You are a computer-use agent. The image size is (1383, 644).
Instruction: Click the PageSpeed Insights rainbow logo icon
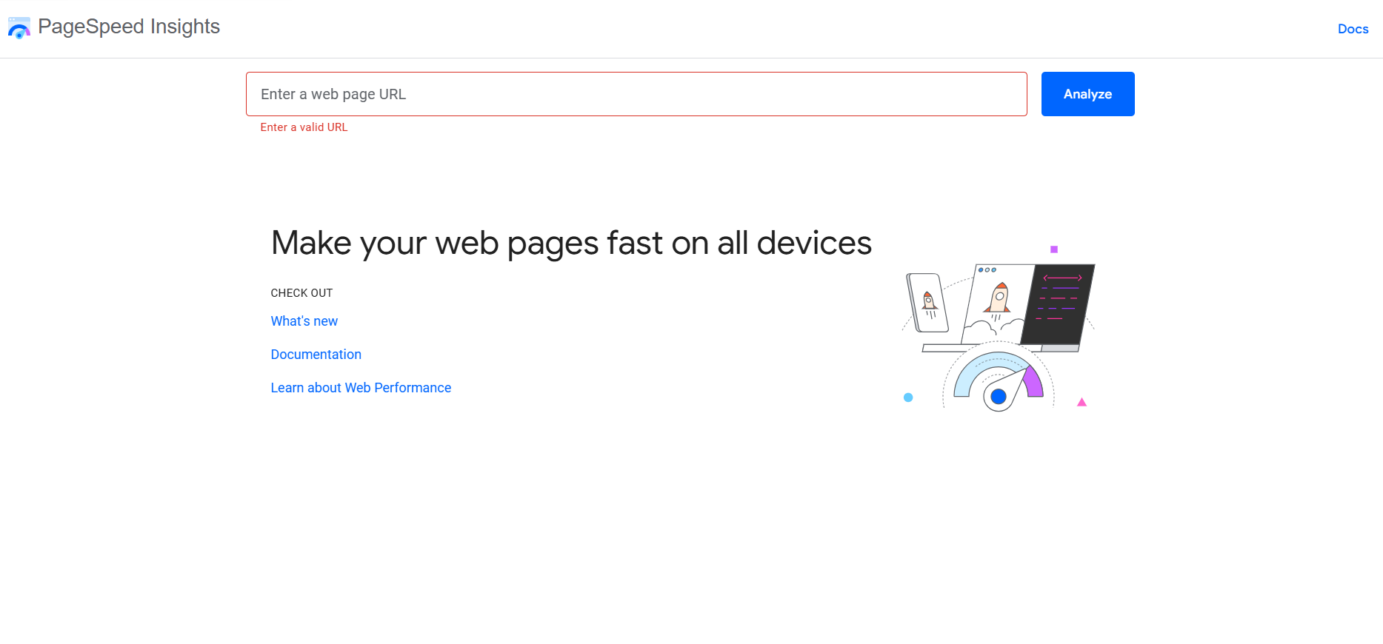[x=19, y=28]
